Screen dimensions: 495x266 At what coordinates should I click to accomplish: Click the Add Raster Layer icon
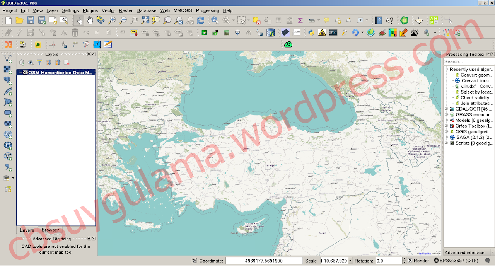[x=8, y=70]
